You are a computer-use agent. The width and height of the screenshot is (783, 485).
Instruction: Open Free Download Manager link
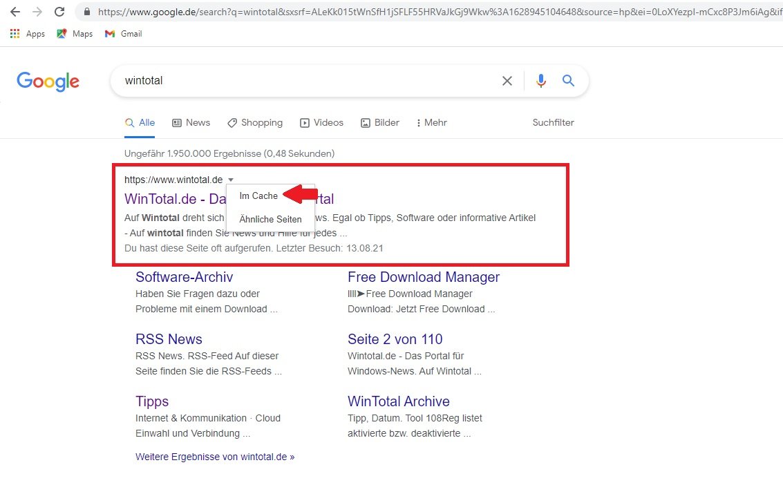pyautogui.click(x=423, y=277)
